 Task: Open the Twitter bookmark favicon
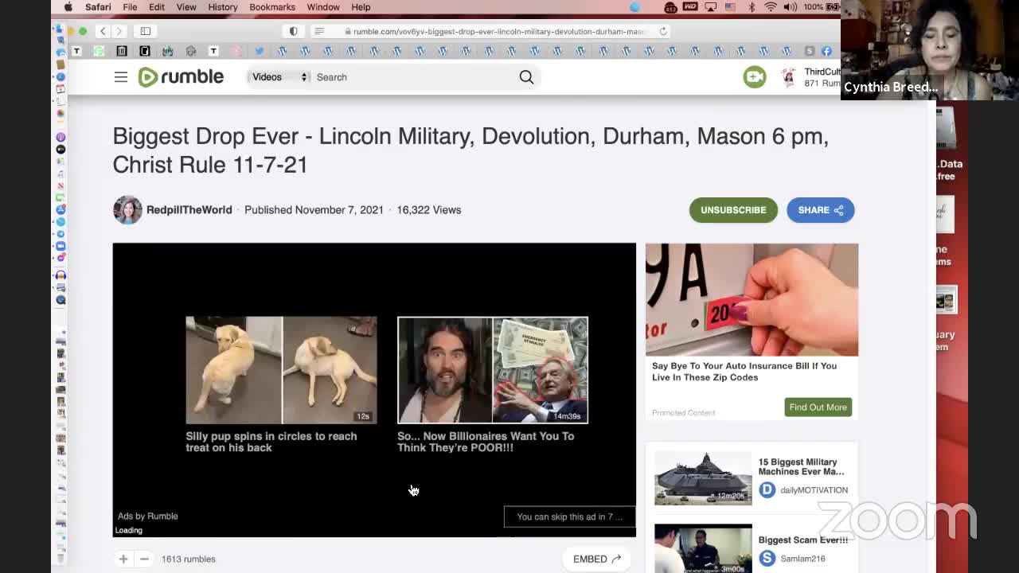click(259, 51)
